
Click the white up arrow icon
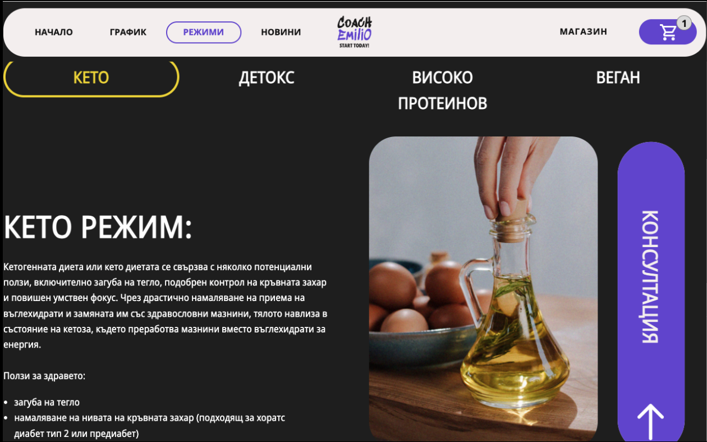tap(650, 421)
